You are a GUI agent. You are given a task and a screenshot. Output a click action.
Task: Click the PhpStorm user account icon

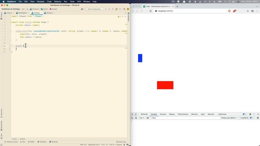pyautogui.click(x=82, y=9)
